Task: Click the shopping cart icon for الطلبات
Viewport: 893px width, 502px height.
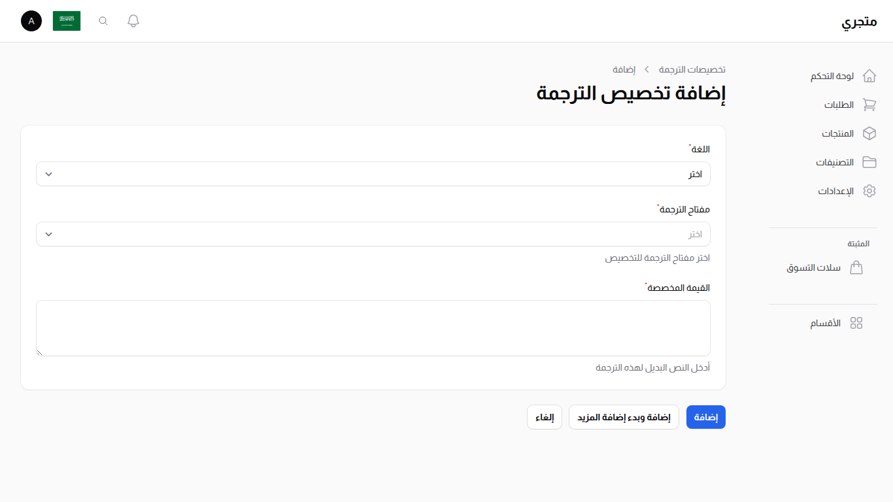Action: [x=869, y=105]
